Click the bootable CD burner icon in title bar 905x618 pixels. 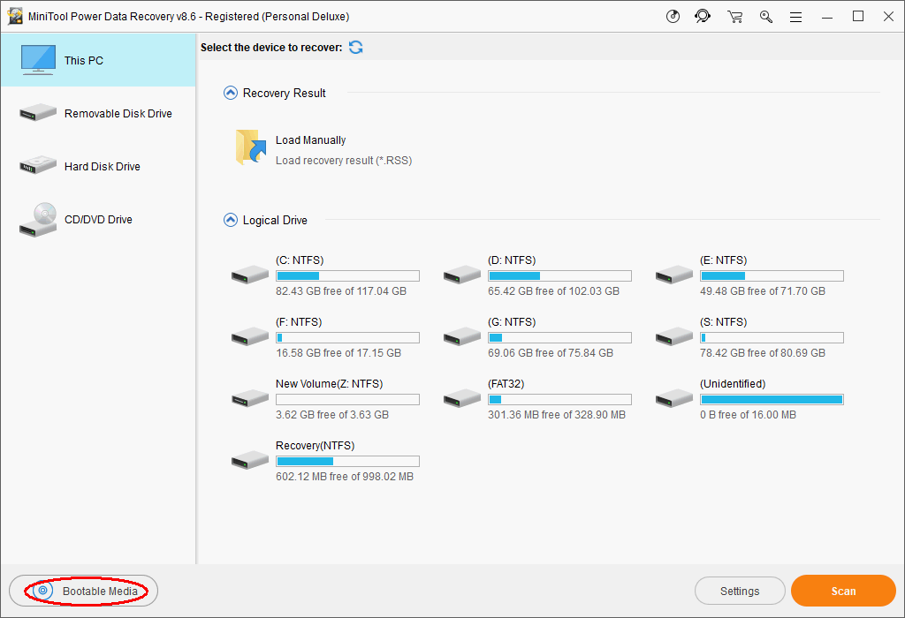point(673,17)
